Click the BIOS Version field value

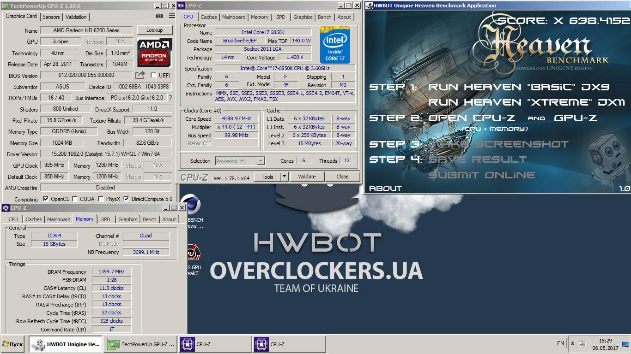[86, 75]
